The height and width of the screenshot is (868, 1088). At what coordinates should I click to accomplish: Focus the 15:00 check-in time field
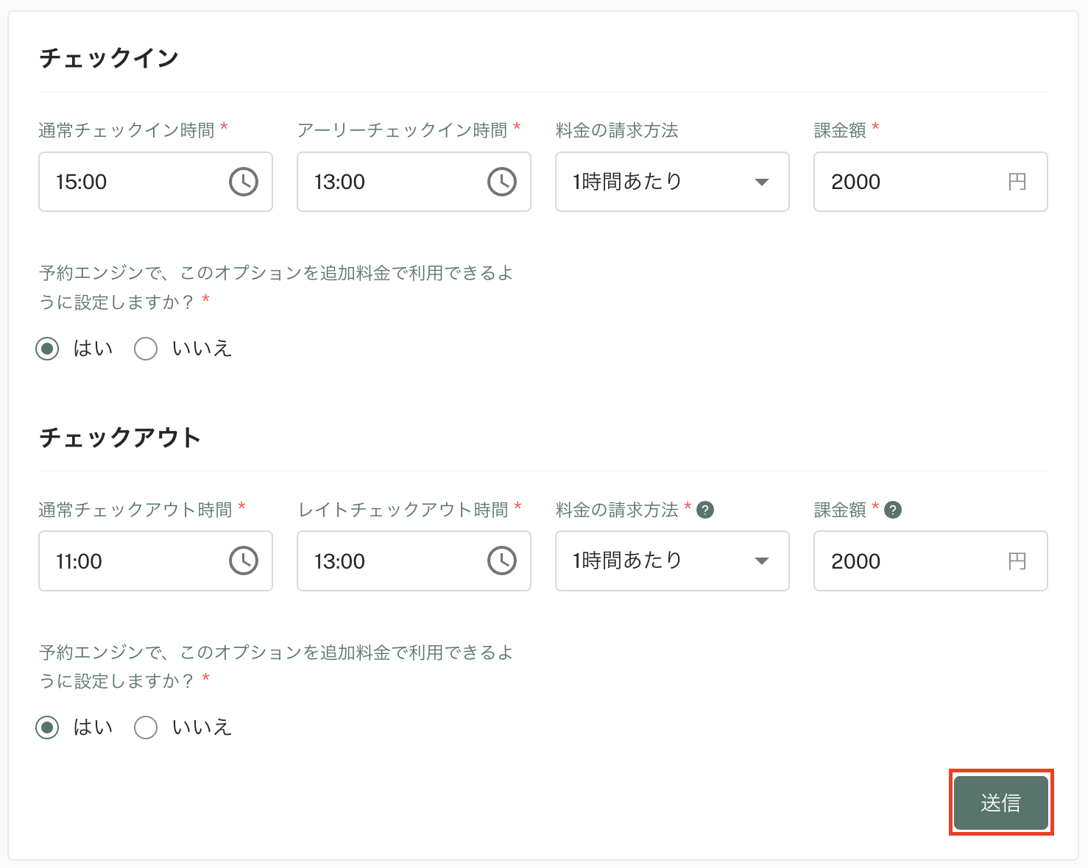tap(155, 182)
